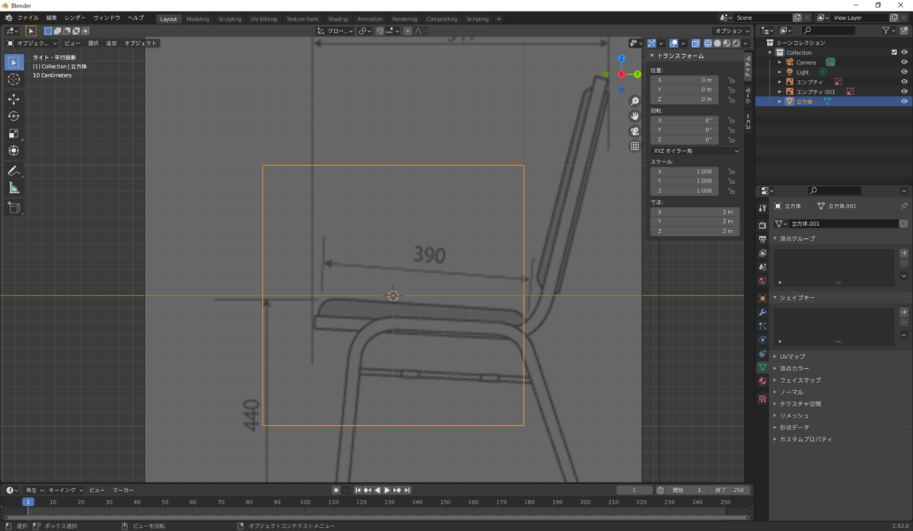
Task: Switch to the Shading workspace tab
Action: (338, 19)
